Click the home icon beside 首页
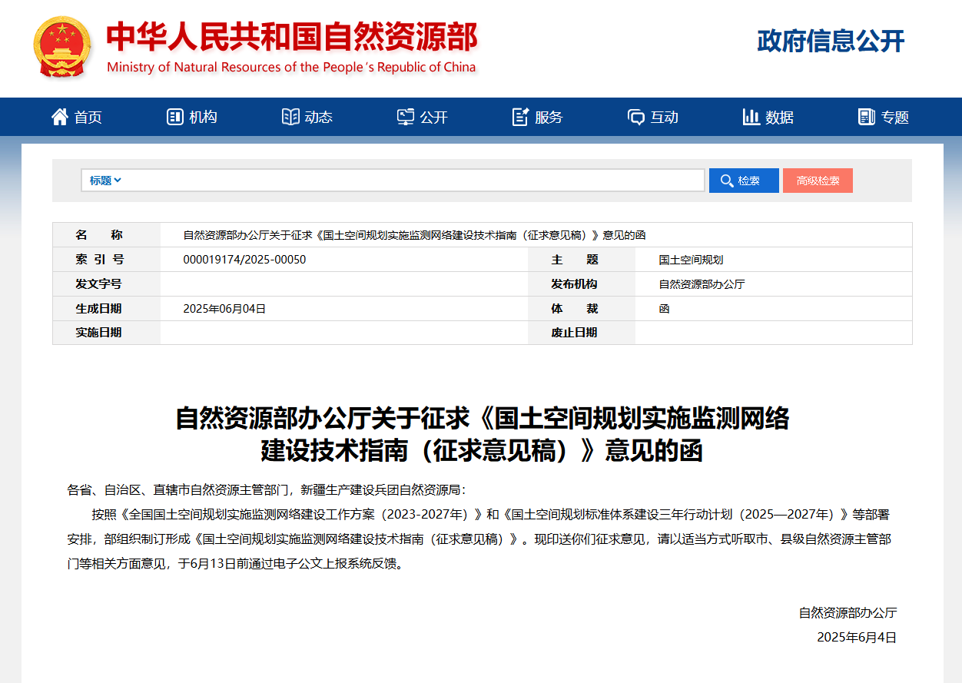This screenshot has width=962, height=683. (60, 117)
